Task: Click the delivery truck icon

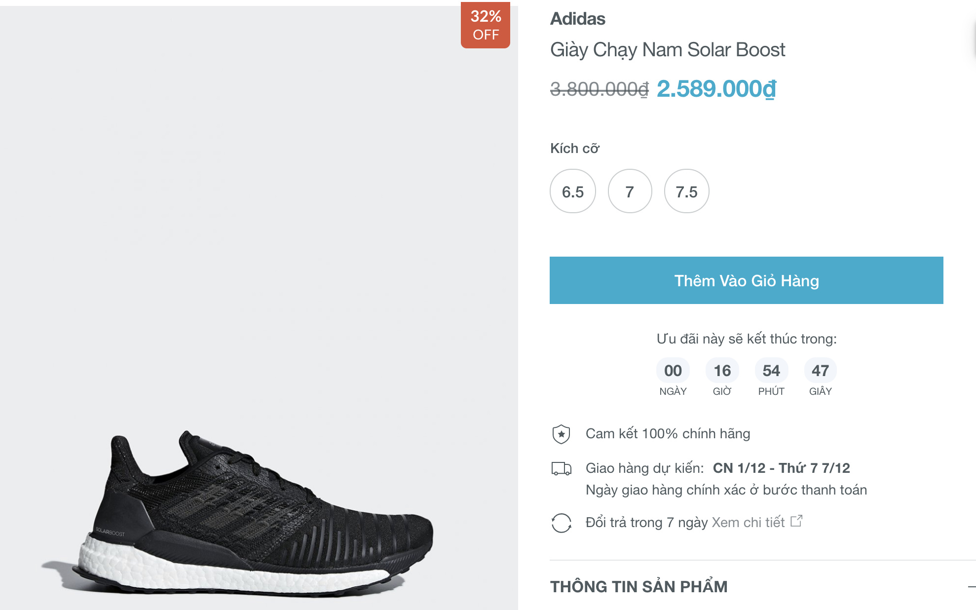Action: [x=561, y=468]
